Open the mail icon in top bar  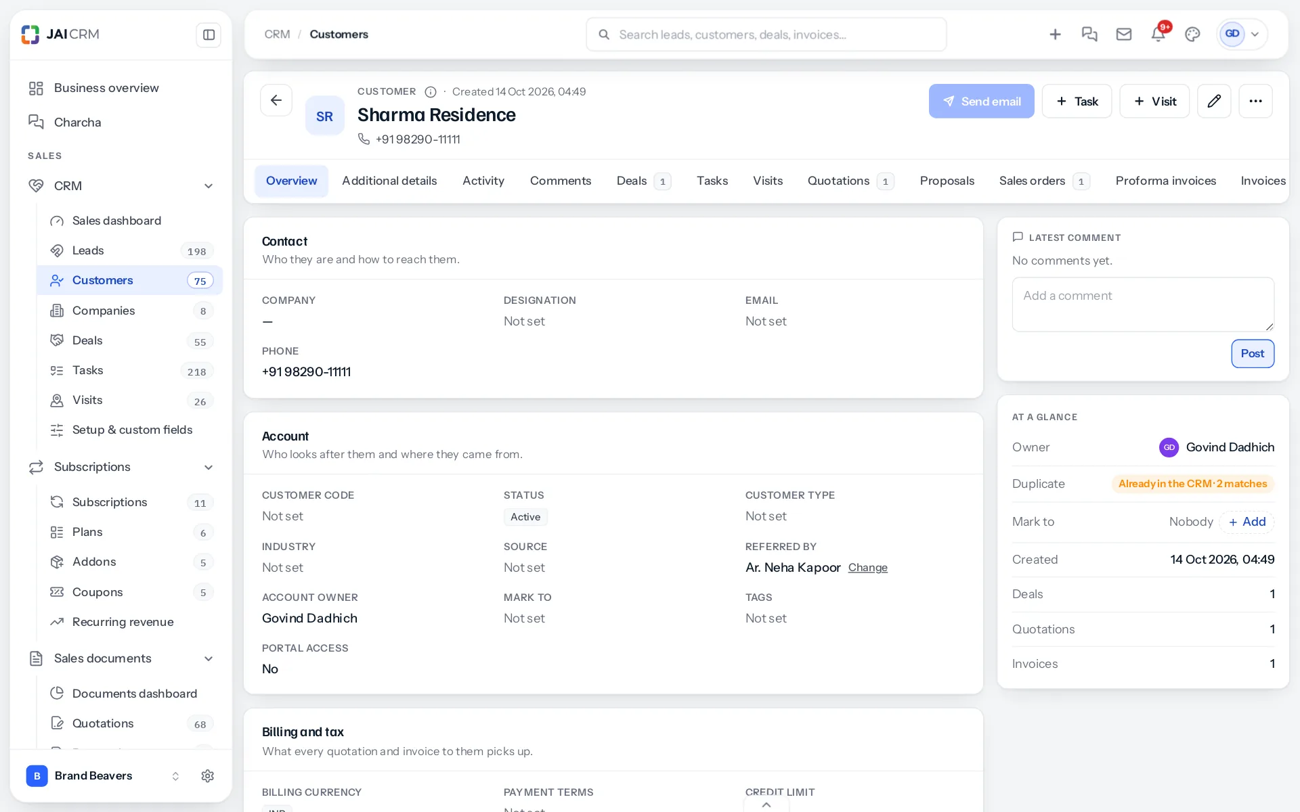[x=1124, y=35]
